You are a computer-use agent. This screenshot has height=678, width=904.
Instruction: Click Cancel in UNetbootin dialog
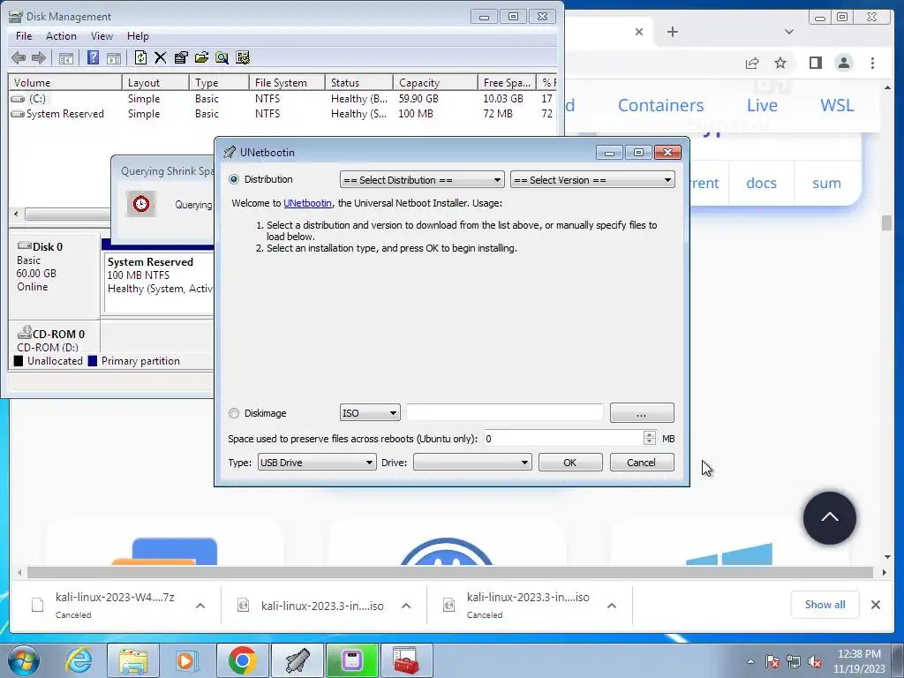642,463
